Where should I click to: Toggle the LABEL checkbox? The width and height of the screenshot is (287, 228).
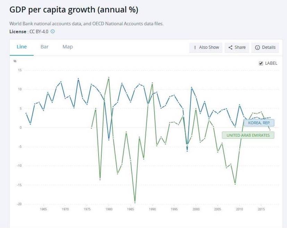point(261,63)
